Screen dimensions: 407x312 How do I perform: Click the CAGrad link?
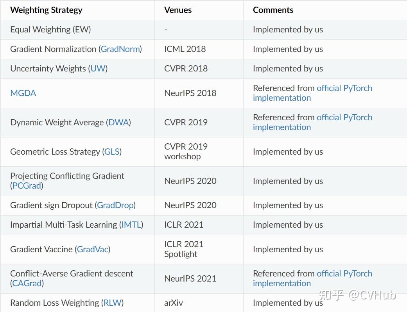27,283
